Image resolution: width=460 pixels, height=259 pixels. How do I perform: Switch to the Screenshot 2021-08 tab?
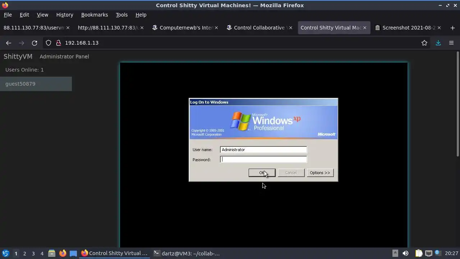pyautogui.click(x=409, y=28)
